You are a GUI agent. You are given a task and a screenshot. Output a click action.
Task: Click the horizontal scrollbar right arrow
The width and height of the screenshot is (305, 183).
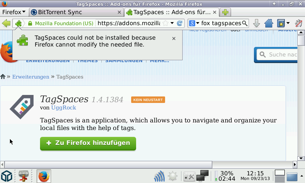(294, 164)
